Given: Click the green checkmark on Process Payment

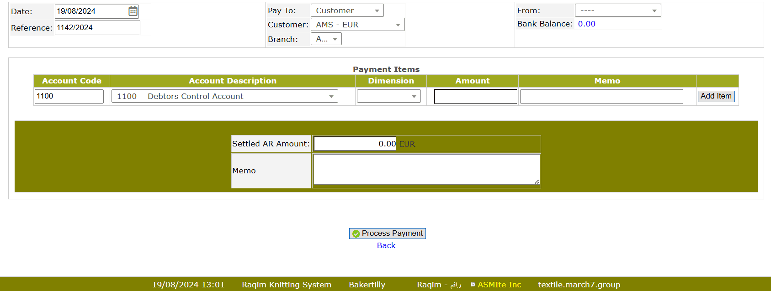Looking at the screenshot, I should (356, 234).
